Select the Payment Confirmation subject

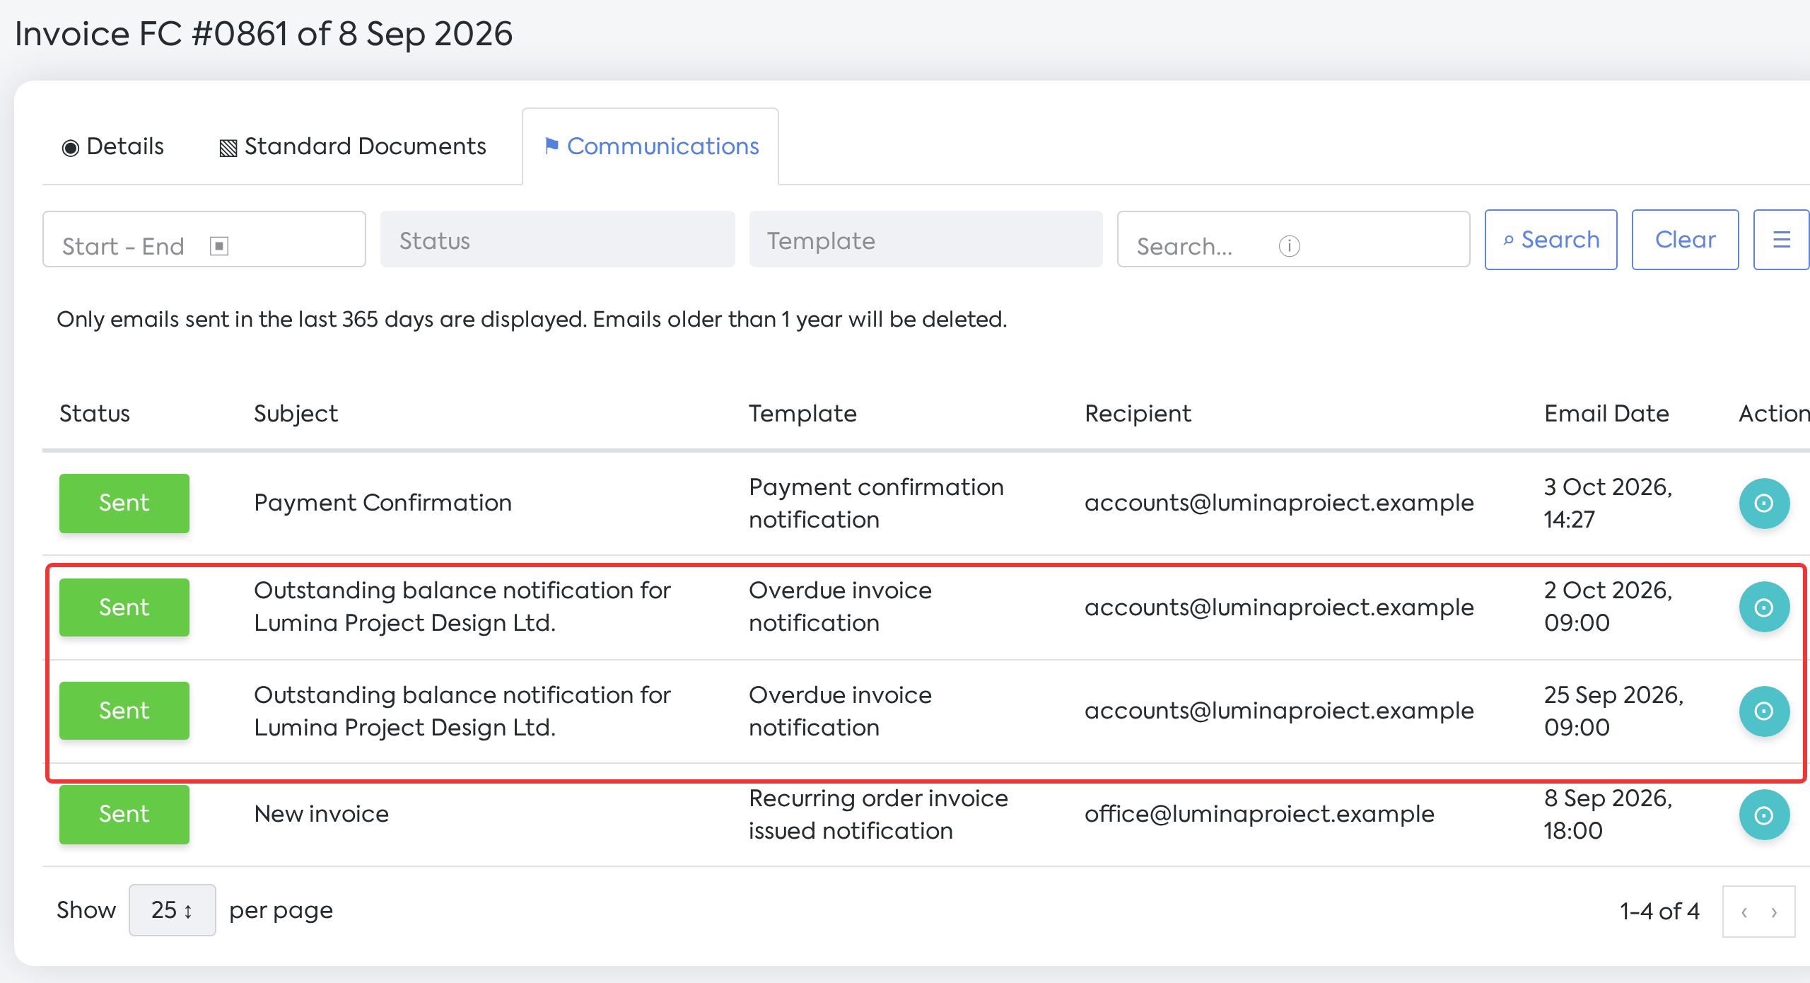[x=383, y=503]
